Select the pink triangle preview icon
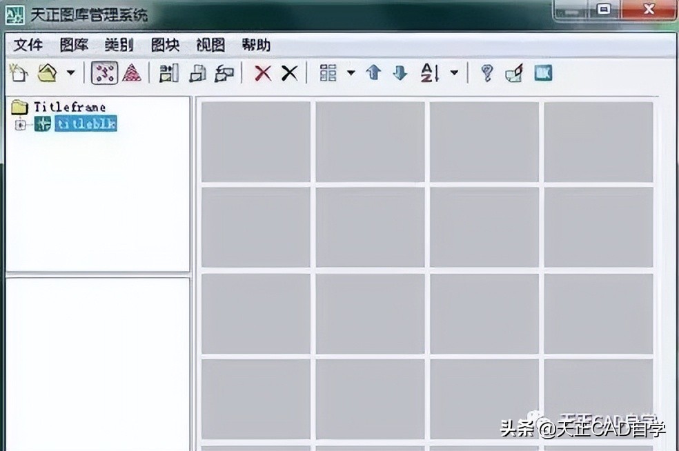Image resolution: width=679 pixels, height=451 pixels. click(x=130, y=72)
